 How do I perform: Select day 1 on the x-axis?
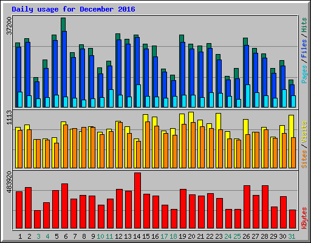tap(20, 236)
